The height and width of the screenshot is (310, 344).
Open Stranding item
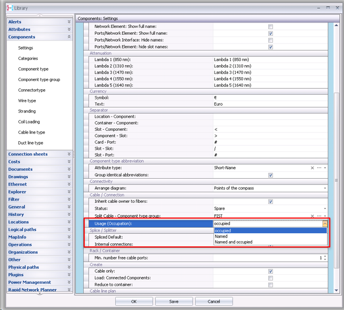[x=27, y=111]
